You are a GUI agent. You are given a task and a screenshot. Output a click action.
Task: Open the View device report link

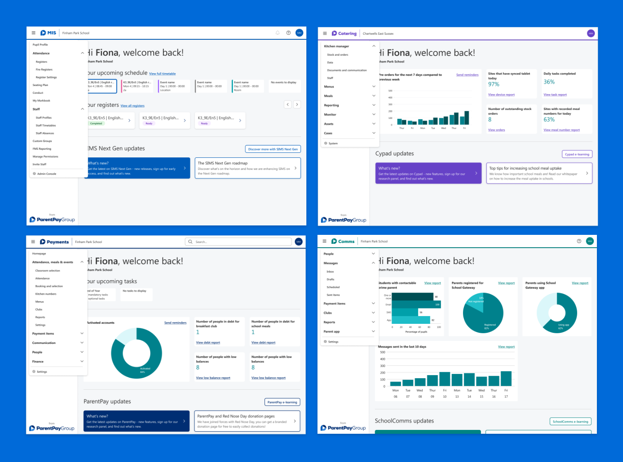point(501,95)
